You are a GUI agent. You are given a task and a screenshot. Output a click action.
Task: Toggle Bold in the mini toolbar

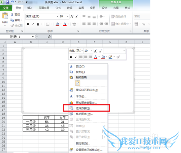pyautogui.click(x=71, y=57)
